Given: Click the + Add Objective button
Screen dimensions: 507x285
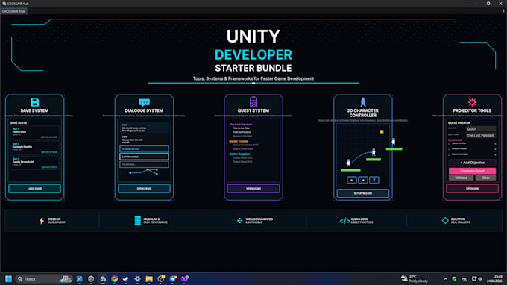Looking at the screenshot, I should 472,163.
